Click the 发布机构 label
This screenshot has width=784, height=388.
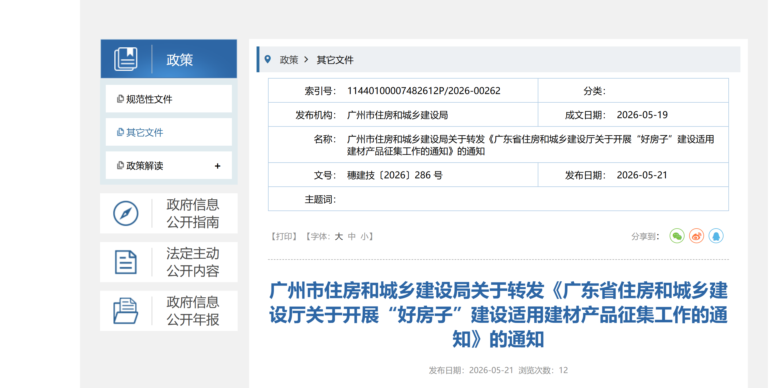[316, 115]
